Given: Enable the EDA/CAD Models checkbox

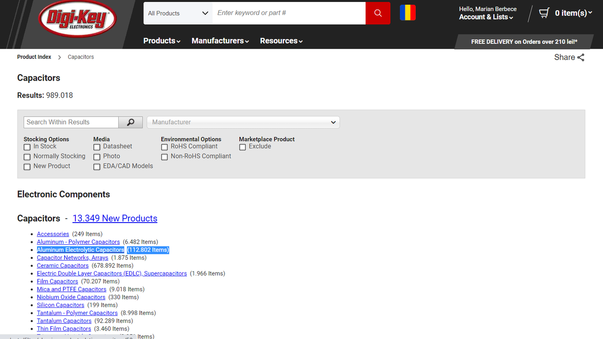Looking at the screenshot, I should coord(97,167).
